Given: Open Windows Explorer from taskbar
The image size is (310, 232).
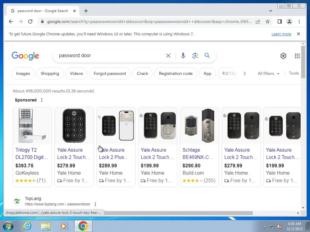Looking at the screenshot, I should pyautogui.click(x=46, y=226).
